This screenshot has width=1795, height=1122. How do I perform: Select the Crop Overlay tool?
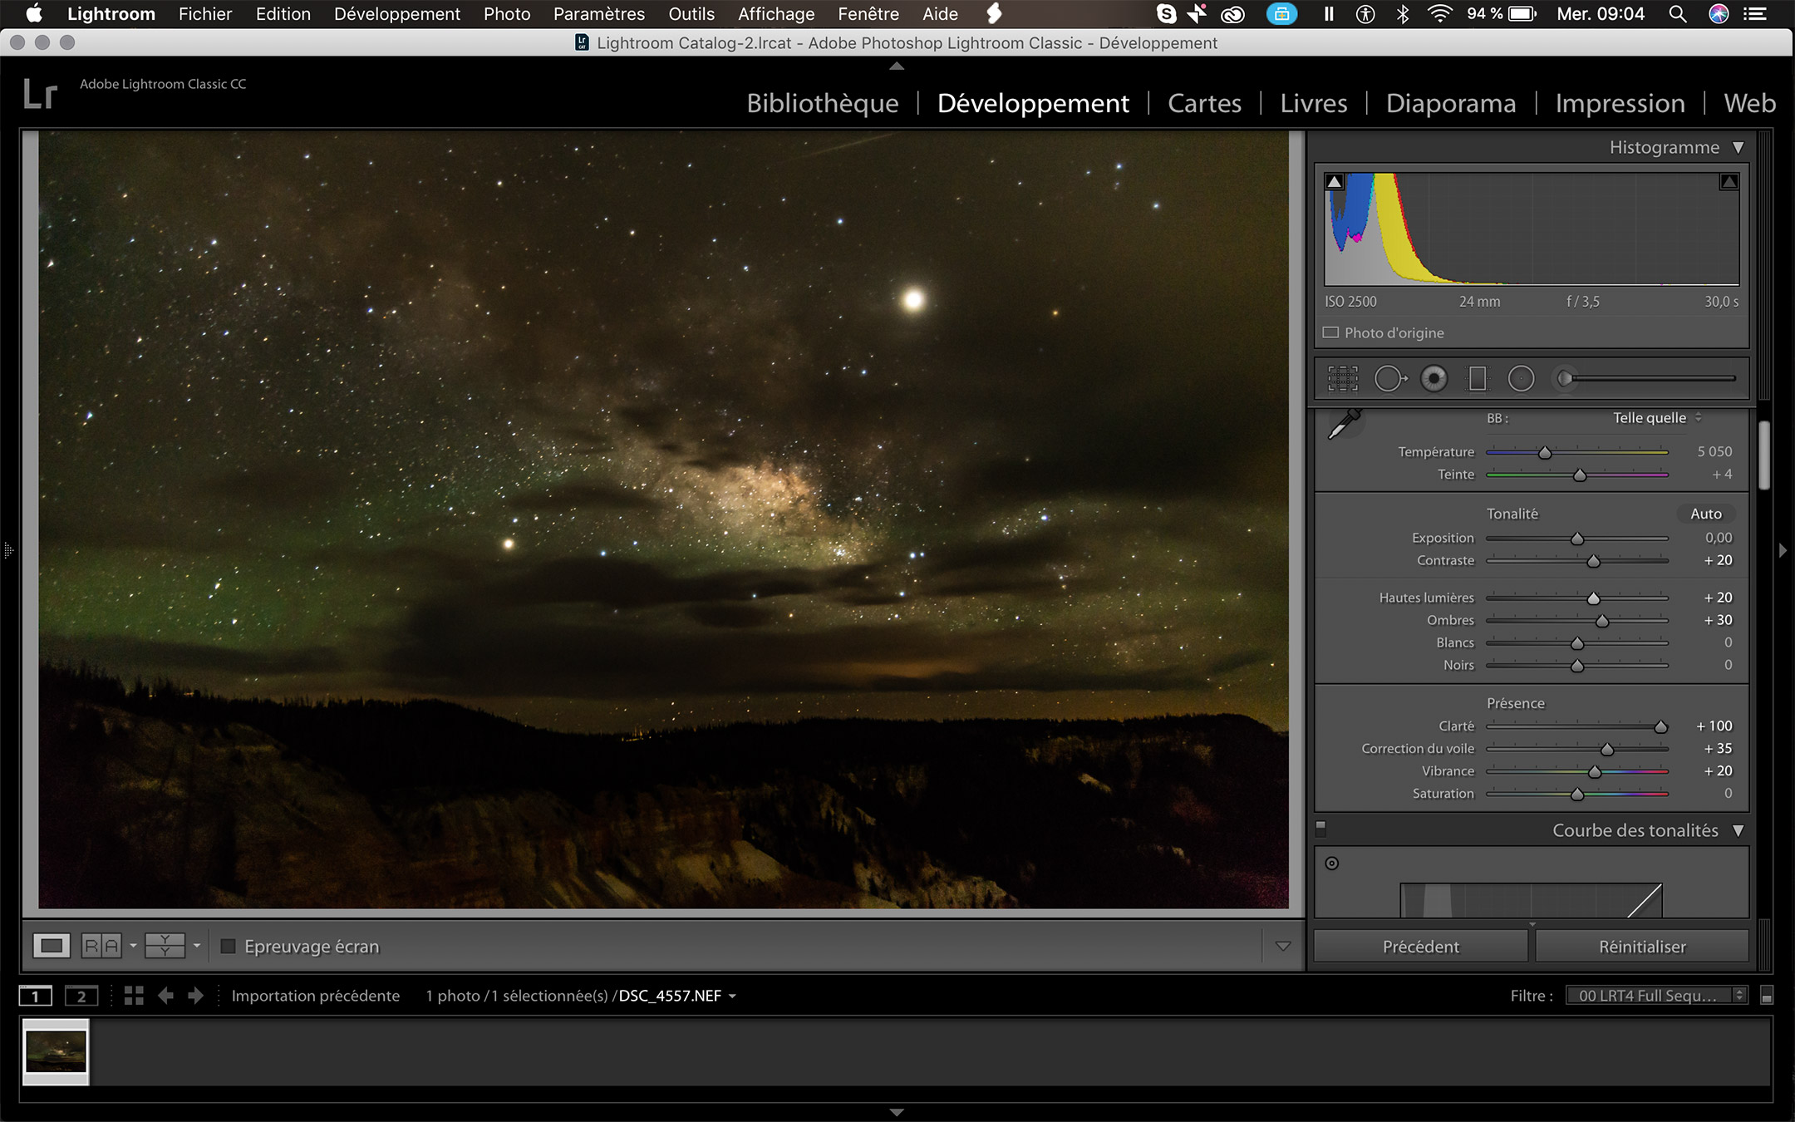1344,378
